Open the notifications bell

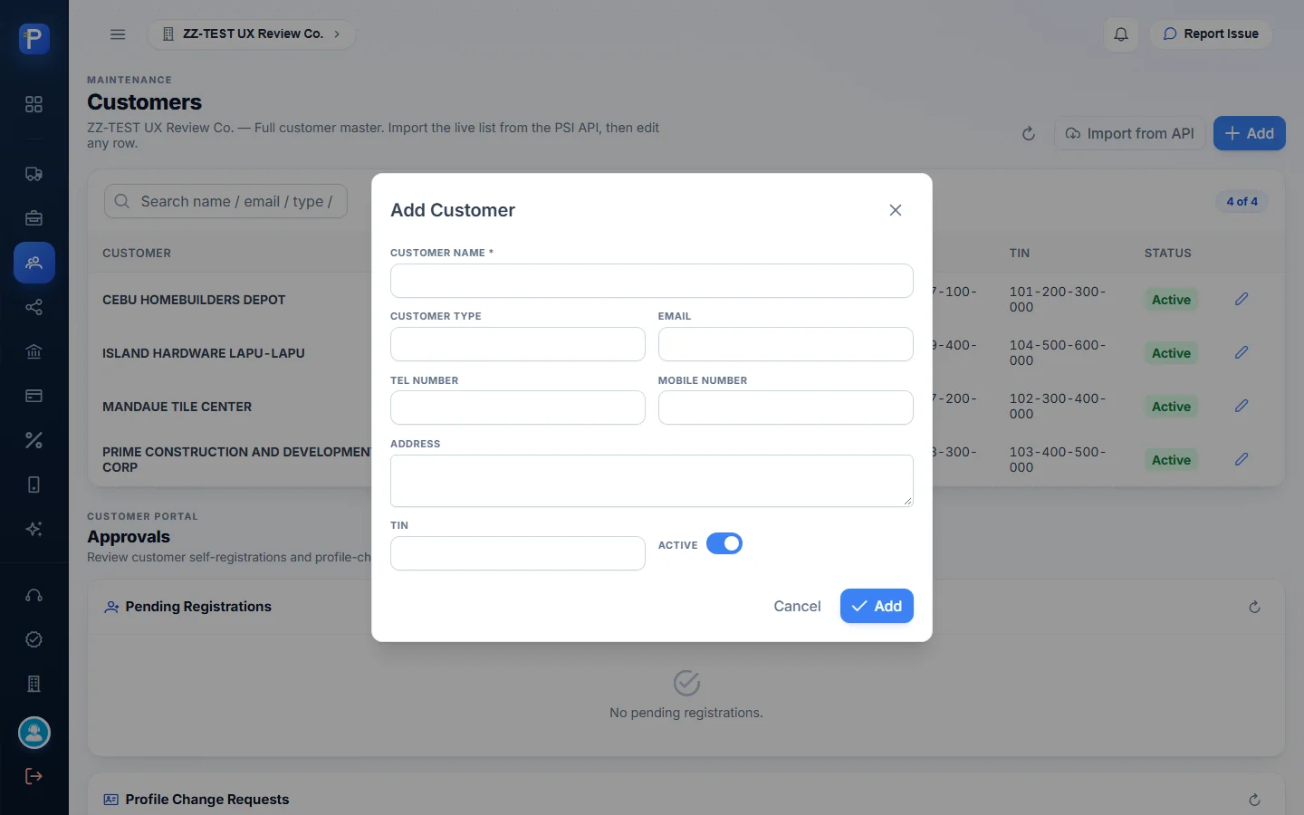point(1121,34)
